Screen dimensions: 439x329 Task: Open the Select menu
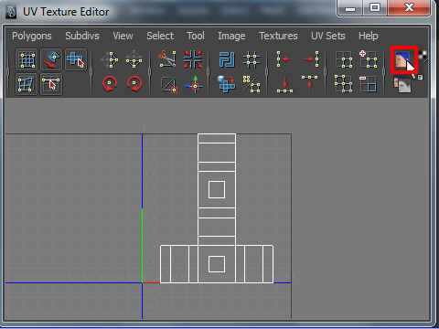160,36
